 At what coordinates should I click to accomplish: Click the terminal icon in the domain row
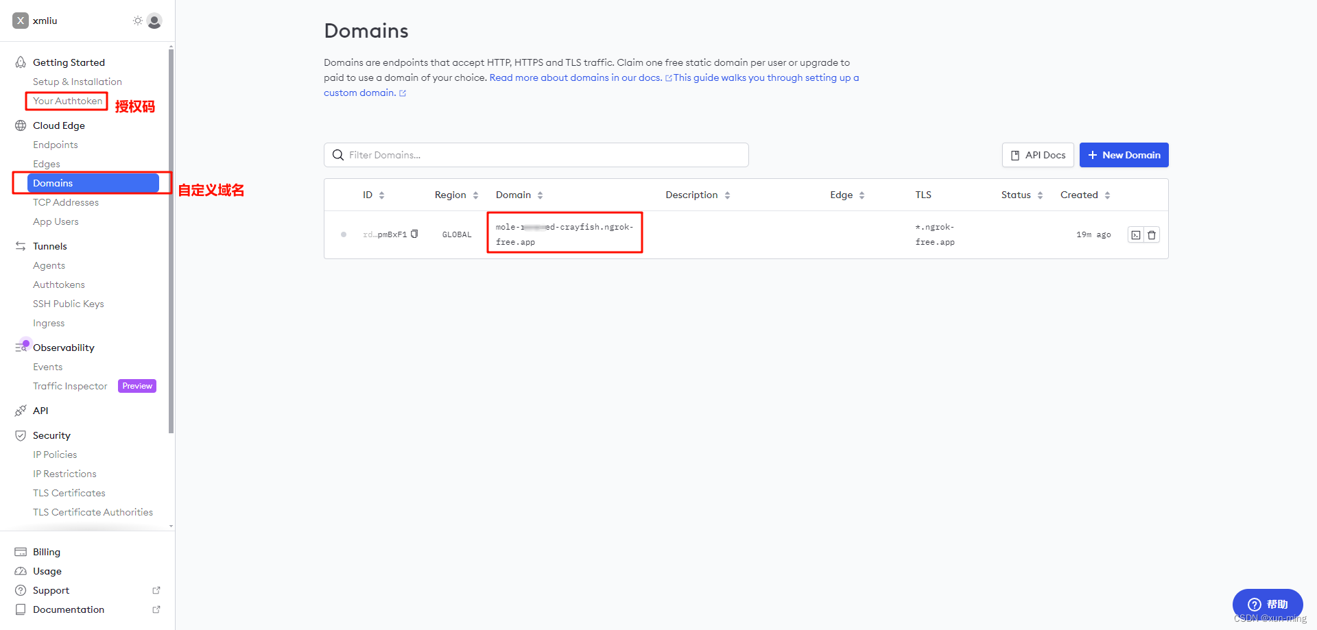point(1136,235)
